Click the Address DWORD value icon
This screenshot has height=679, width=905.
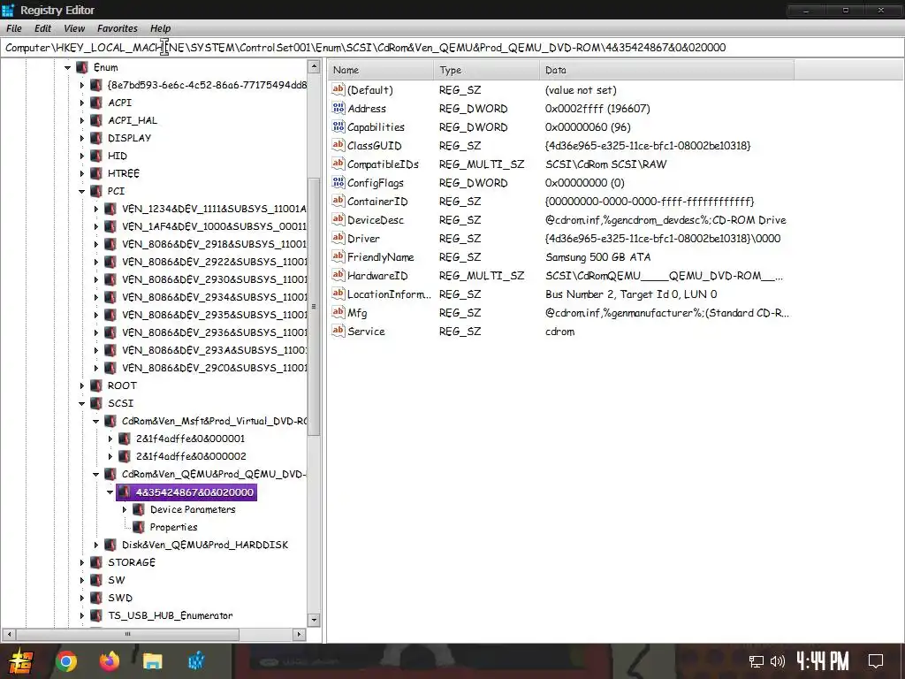pos(338,108)
